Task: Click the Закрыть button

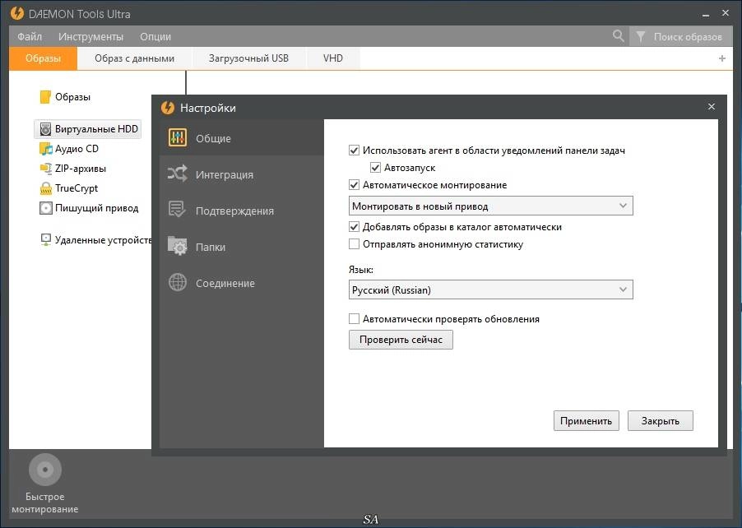Action: pyautogui.click(x=660, y=420)
